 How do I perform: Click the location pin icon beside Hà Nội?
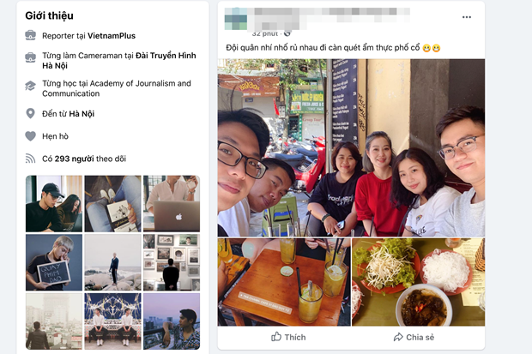click(x=30, y=114)
